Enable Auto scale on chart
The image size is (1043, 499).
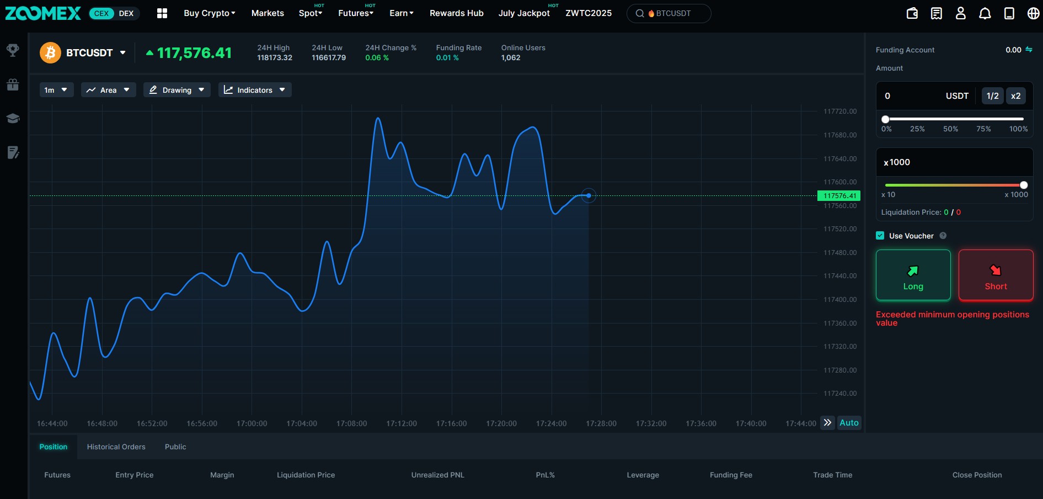click(849, 423)
